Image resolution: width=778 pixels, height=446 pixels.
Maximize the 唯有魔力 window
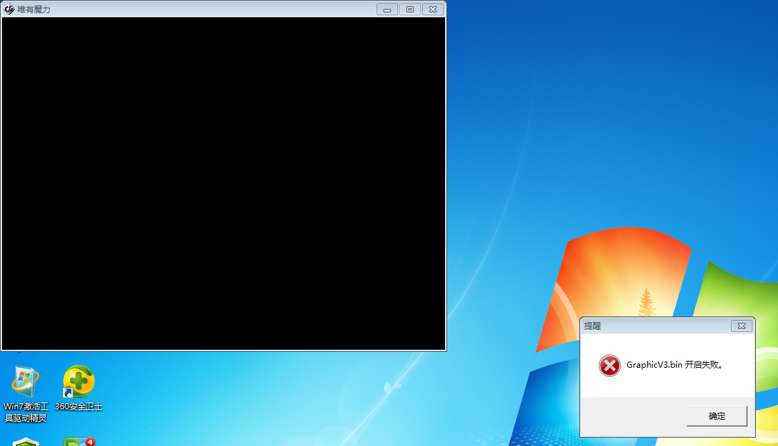point(410,10)
